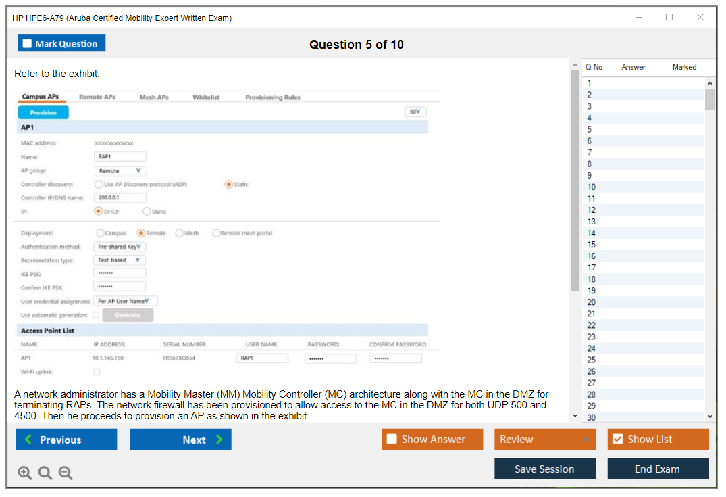Click question pane scroll down arrow
This screenshot has height=497, width=726.
coord(575,416)
